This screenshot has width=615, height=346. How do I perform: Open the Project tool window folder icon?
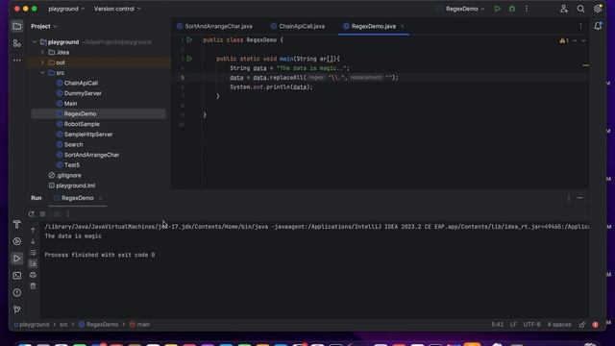pyautogui.click(x=17, y=26)
